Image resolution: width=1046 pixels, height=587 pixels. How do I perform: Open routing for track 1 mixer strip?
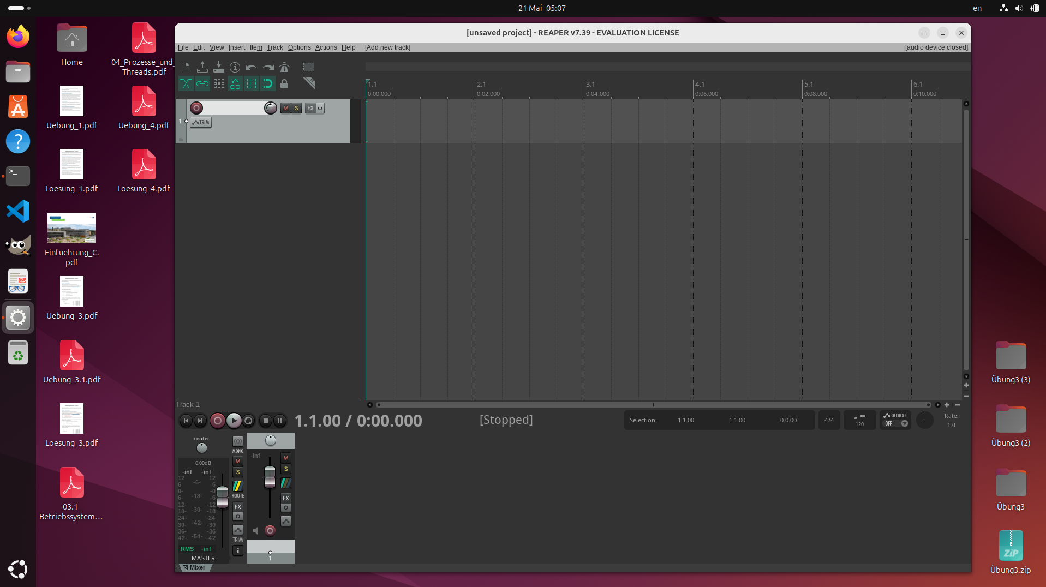coord(286,483)
